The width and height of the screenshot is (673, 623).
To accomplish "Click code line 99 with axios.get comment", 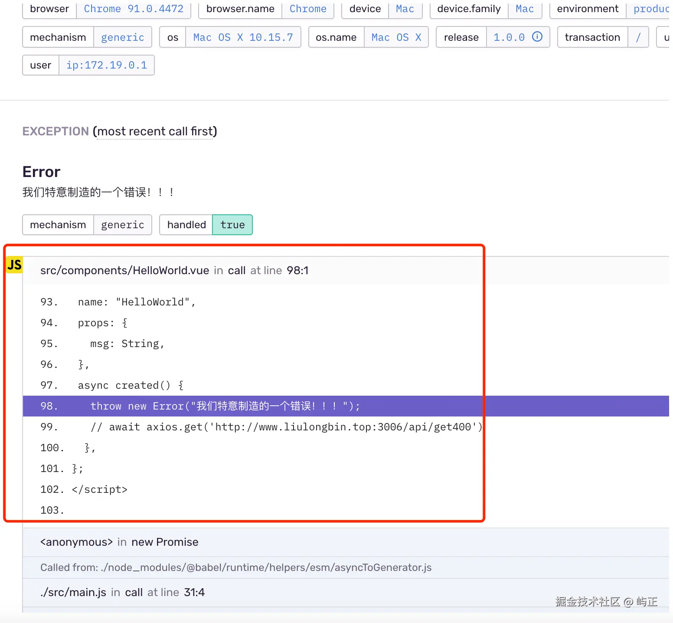I will click(346, 427).
